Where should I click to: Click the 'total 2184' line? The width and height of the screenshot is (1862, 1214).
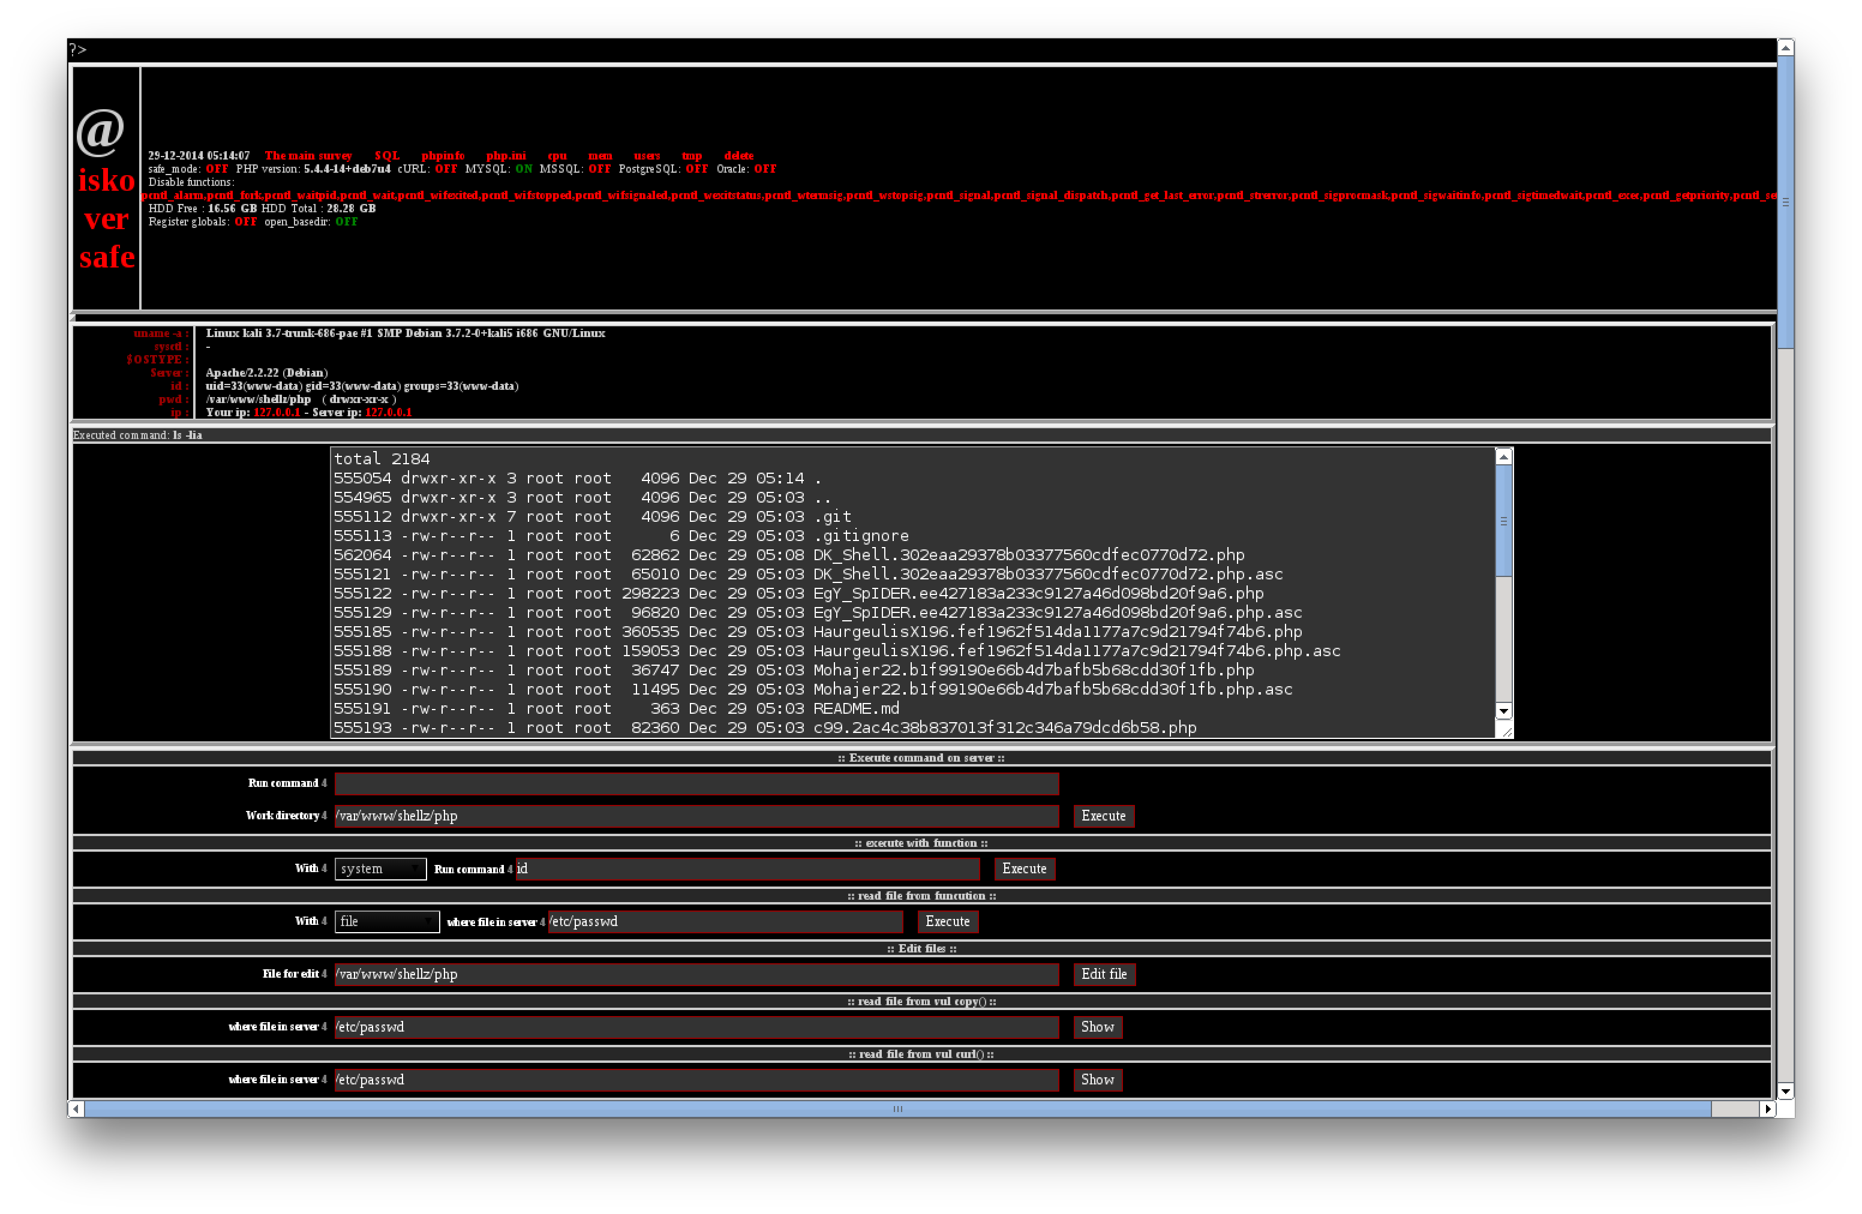(382, 459)
